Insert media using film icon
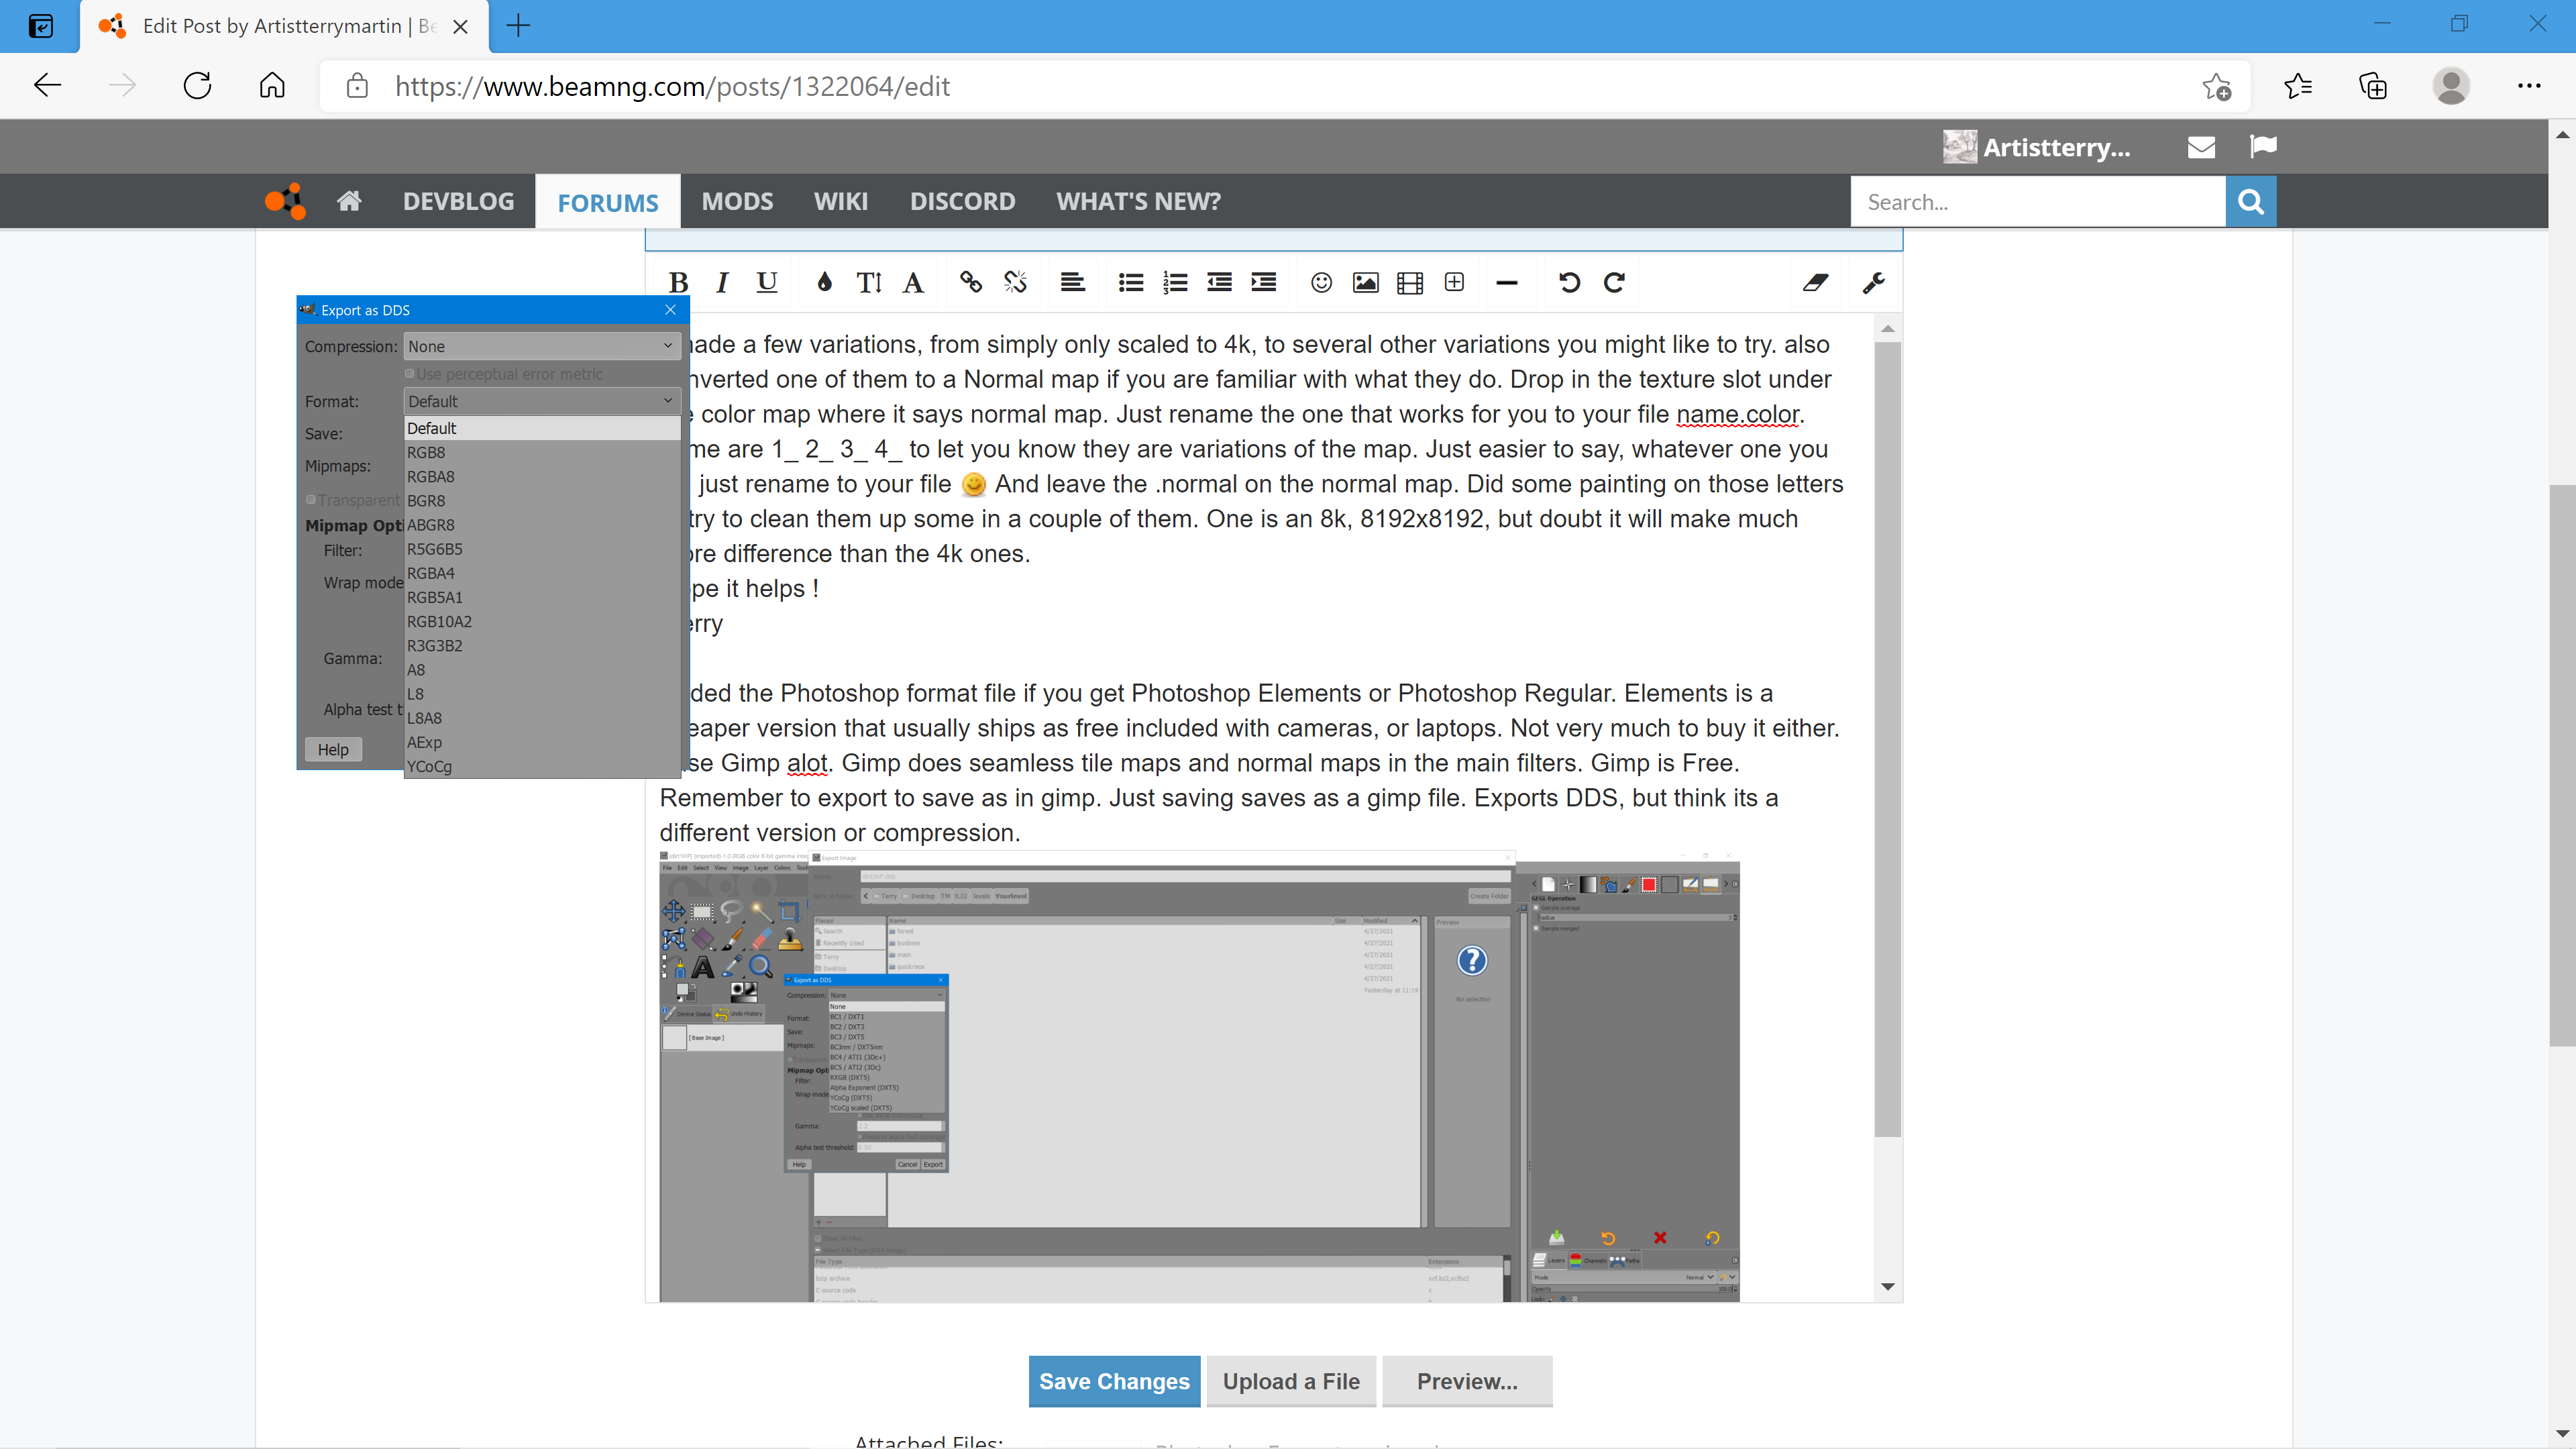This screenshot has width=2576, height=1449. [1410, 283]
